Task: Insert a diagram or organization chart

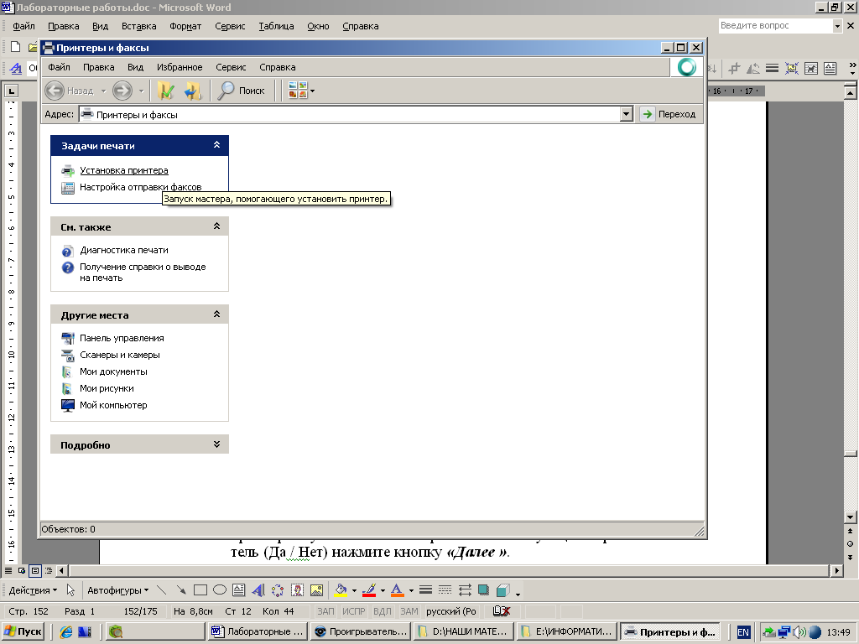Action: [278, 590]
